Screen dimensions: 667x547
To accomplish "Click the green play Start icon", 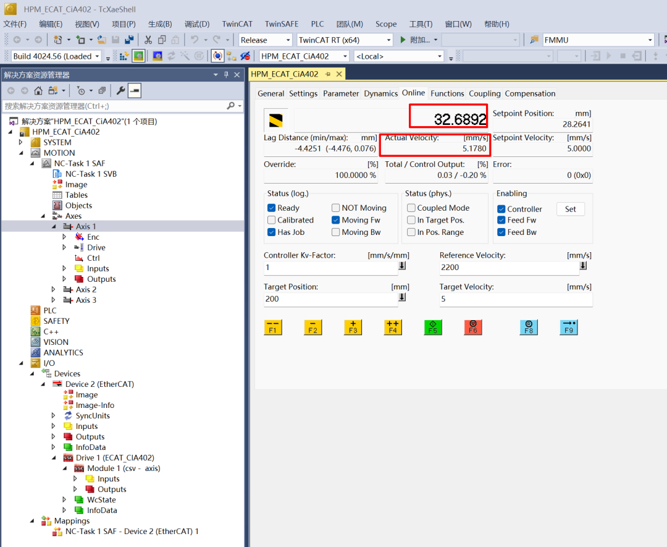I will 403,40.
